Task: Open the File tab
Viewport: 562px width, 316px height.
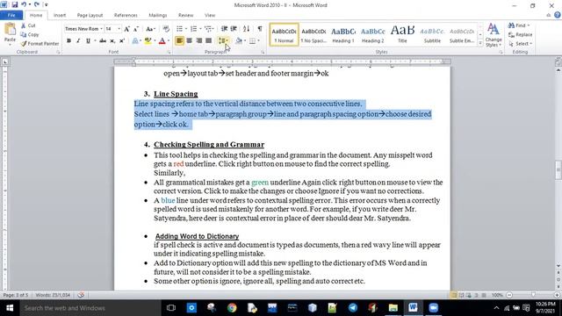Action: click(11, 15)
